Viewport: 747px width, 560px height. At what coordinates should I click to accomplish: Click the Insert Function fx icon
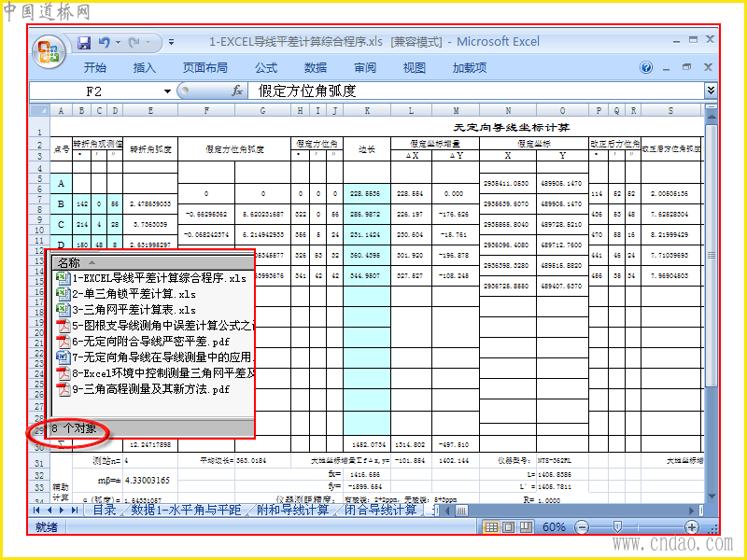[x=238, y=91]
